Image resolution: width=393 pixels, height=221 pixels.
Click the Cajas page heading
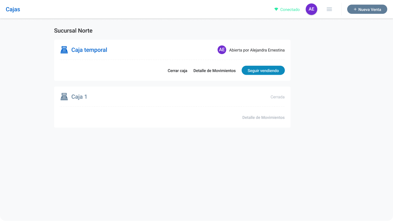[x=13, y=9]
